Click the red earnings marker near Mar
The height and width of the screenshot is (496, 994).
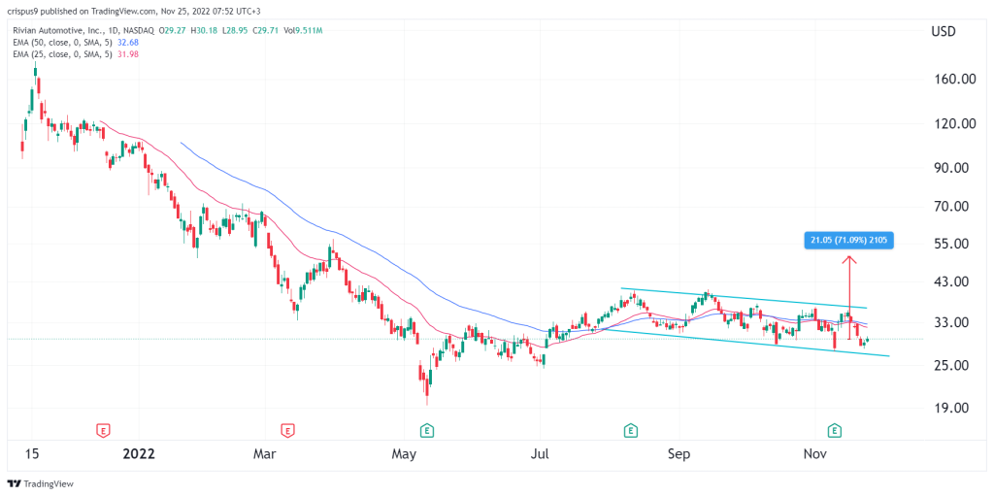tap(288, 431)
